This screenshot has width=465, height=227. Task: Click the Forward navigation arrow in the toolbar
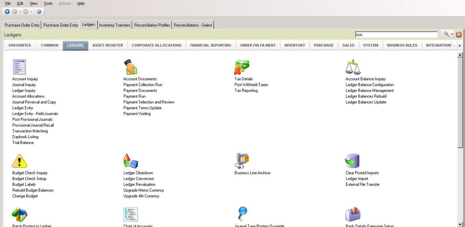click(25, 11)
